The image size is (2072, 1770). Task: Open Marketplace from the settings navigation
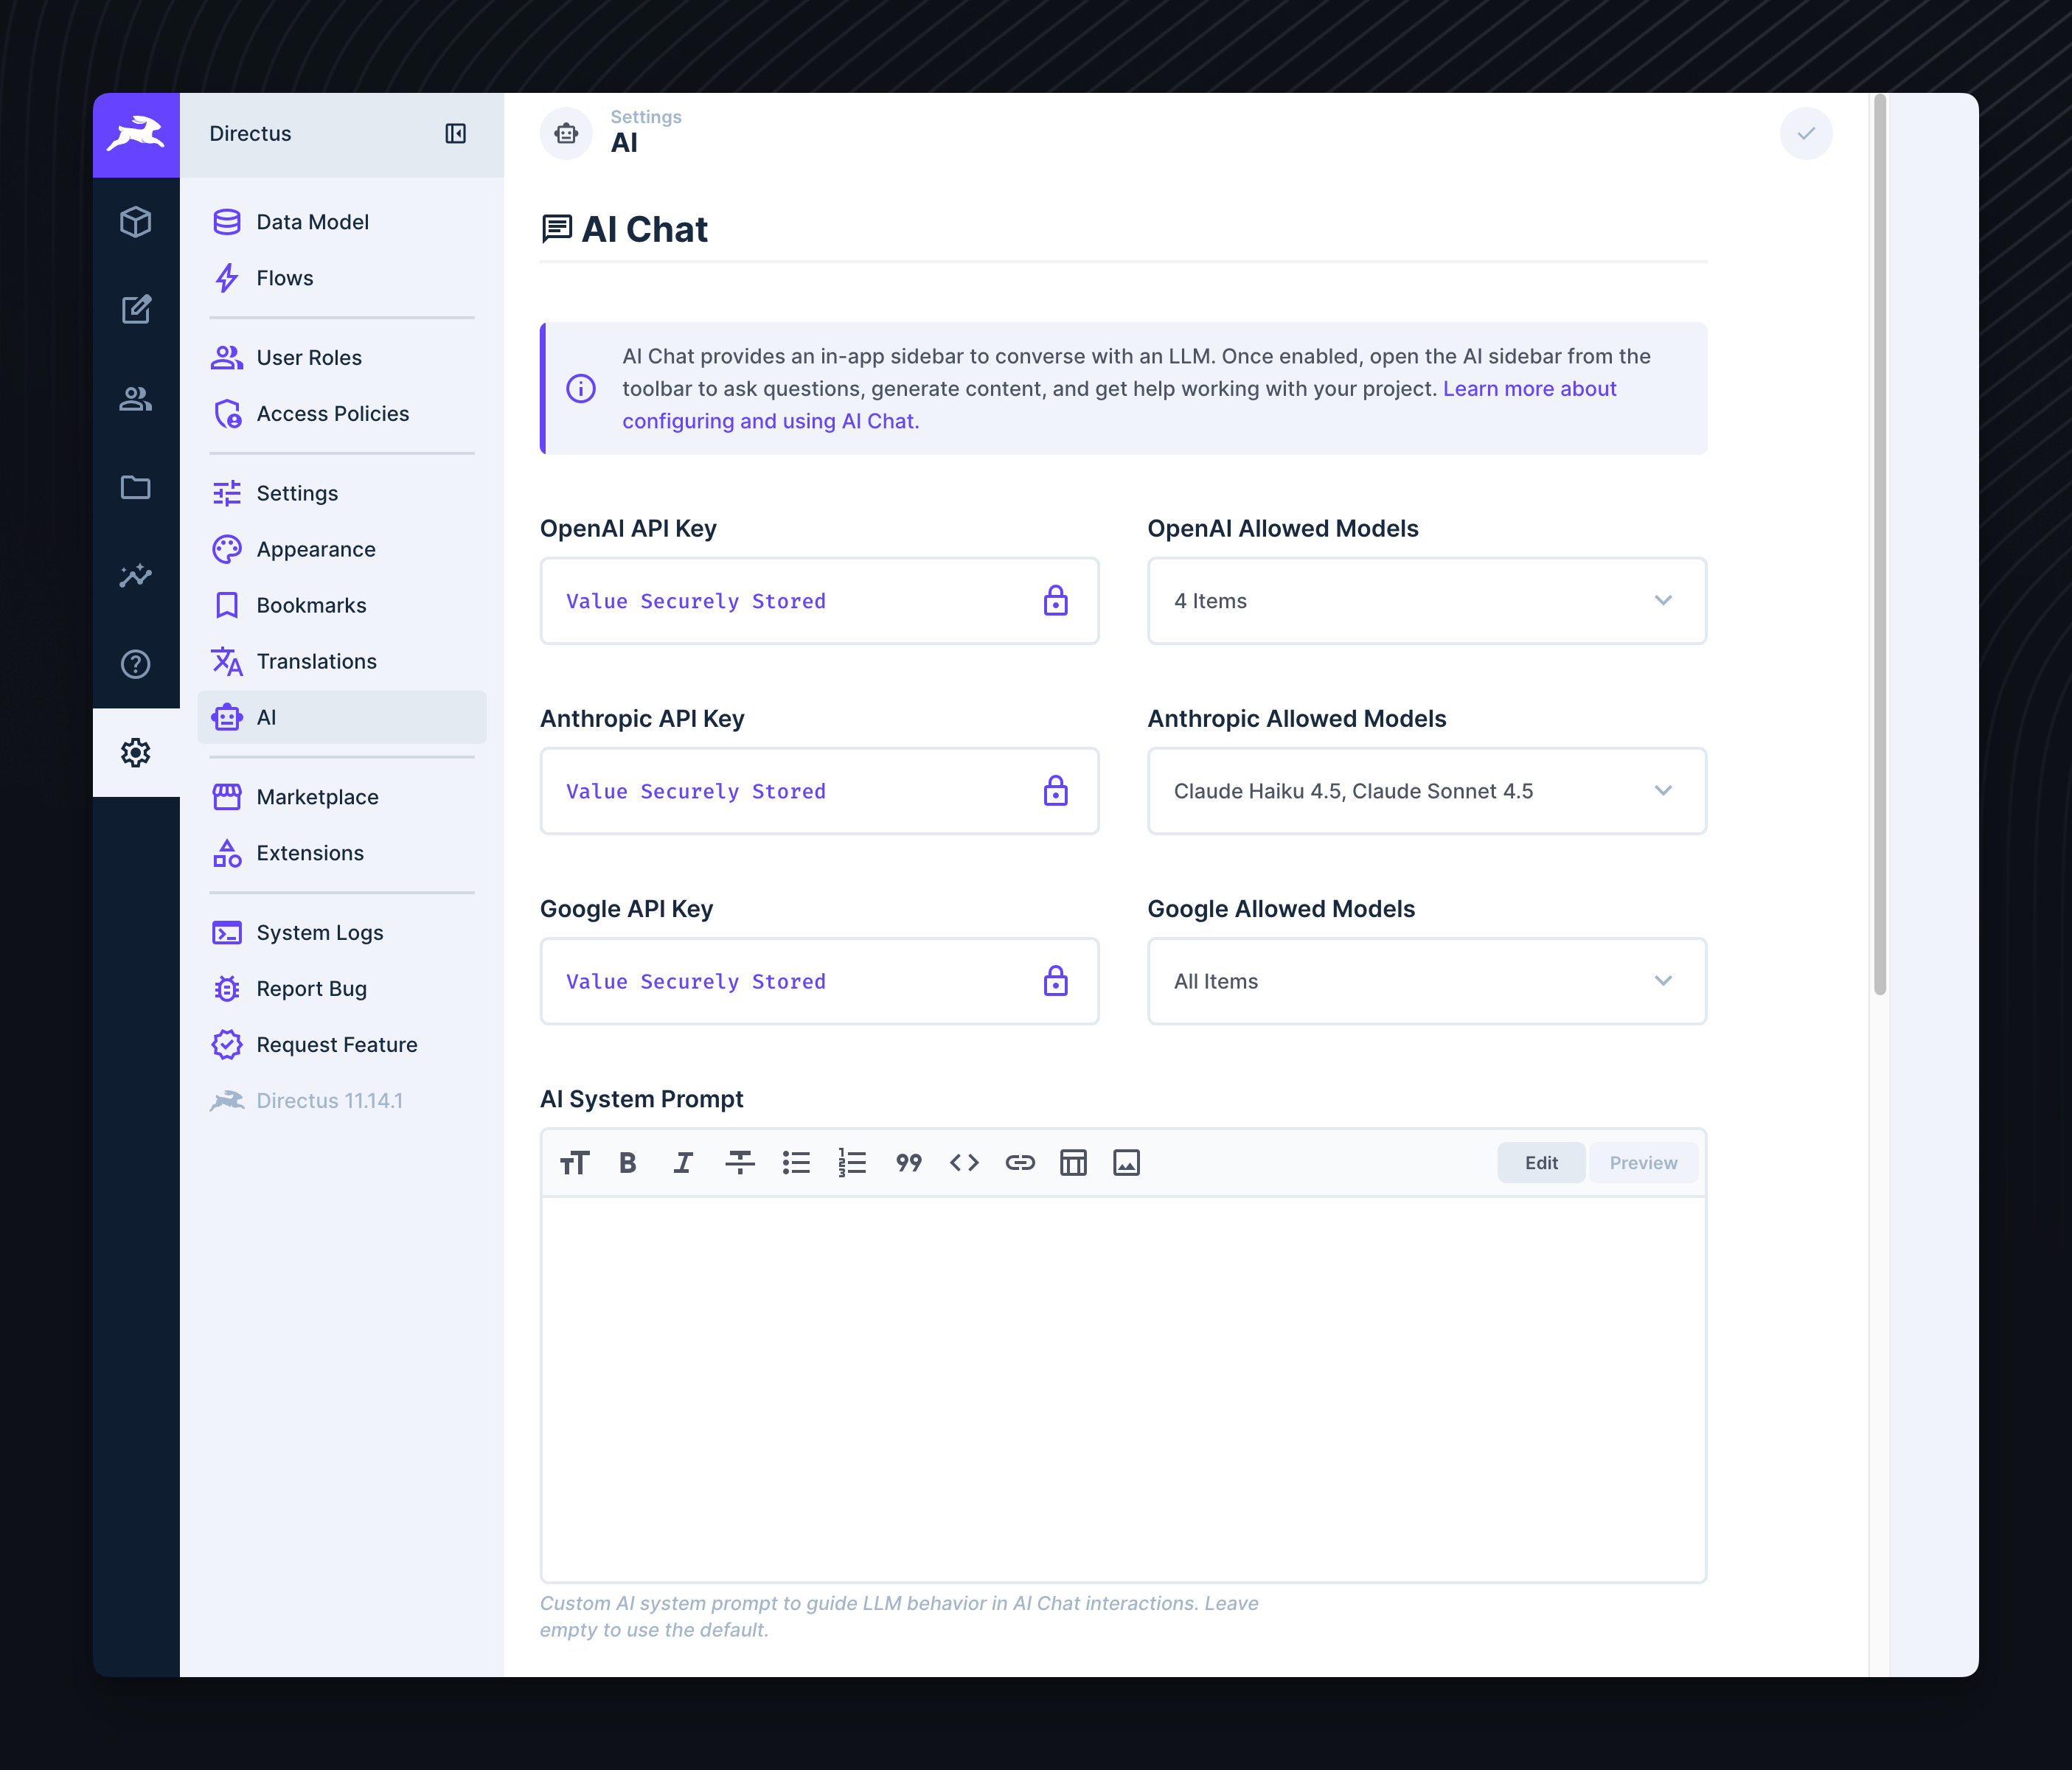click(317, 796)
